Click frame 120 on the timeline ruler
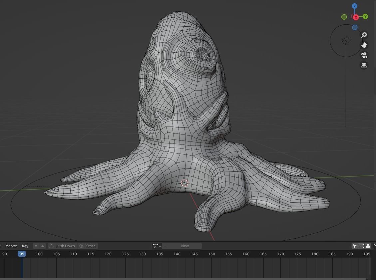This screenshot has height=280, width=376. [x=108, y=254]
